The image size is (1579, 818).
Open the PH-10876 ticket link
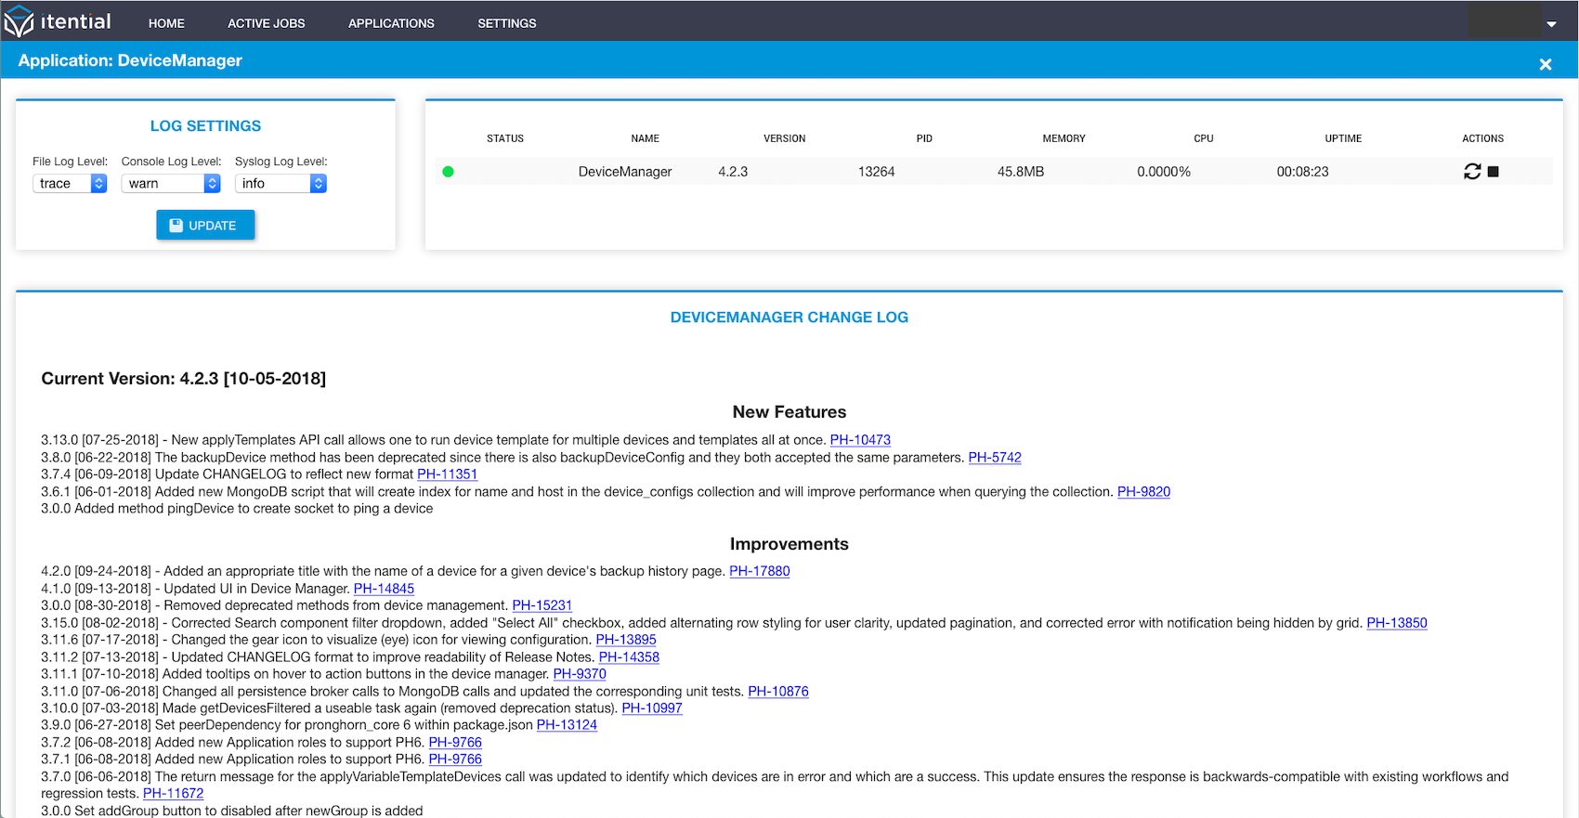[778, 692]
